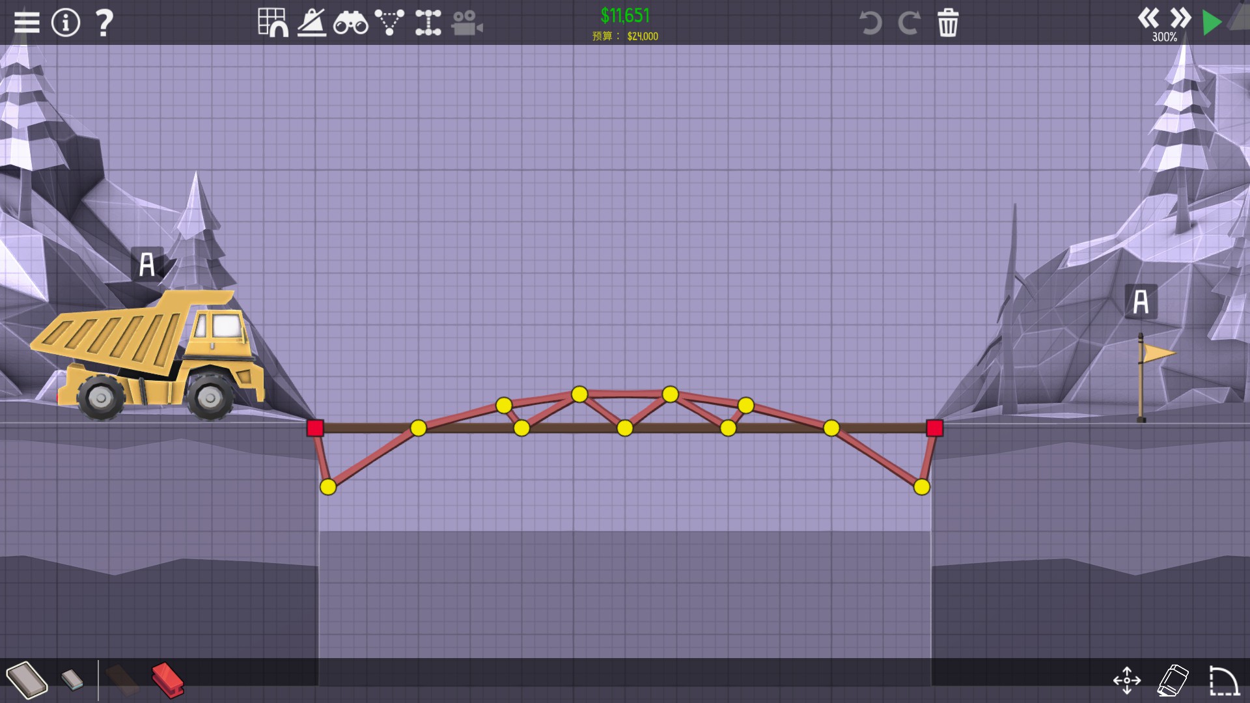Select the beam stress view icon

pyautogui.click(x=428, y=22)
